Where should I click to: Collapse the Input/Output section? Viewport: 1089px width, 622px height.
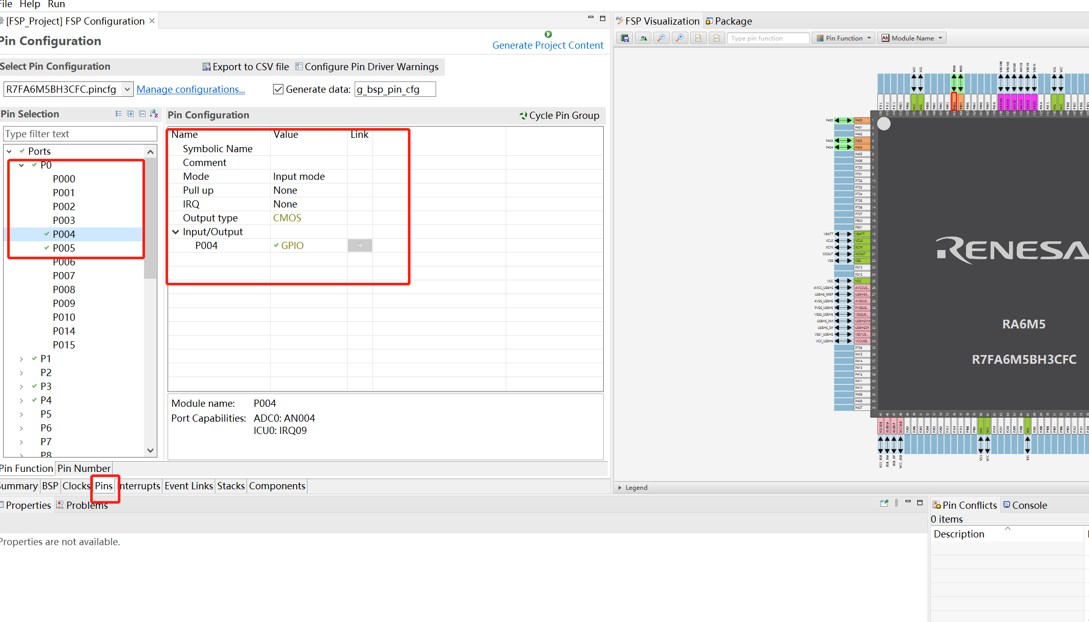[176, 232]
